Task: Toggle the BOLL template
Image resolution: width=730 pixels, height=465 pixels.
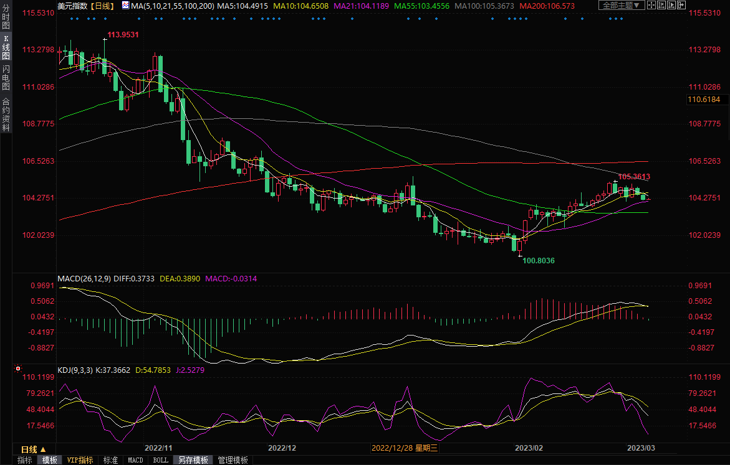Action: point(160,460)
